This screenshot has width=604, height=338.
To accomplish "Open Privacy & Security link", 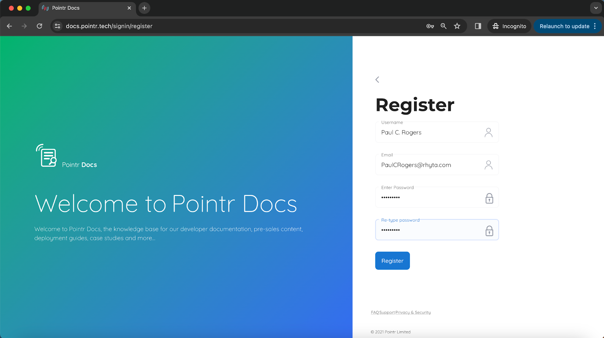I will pyautogui.click(x=413, y=312).
